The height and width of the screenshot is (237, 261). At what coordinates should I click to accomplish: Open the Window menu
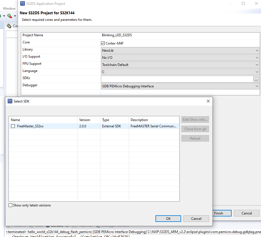(x=9, y=9)
